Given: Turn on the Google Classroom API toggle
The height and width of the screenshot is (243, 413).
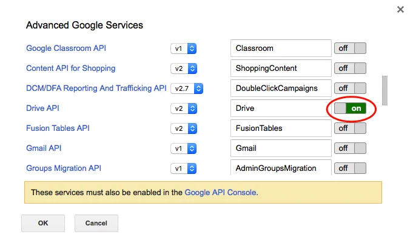Looking at the screenshot, I should [351, 48].
